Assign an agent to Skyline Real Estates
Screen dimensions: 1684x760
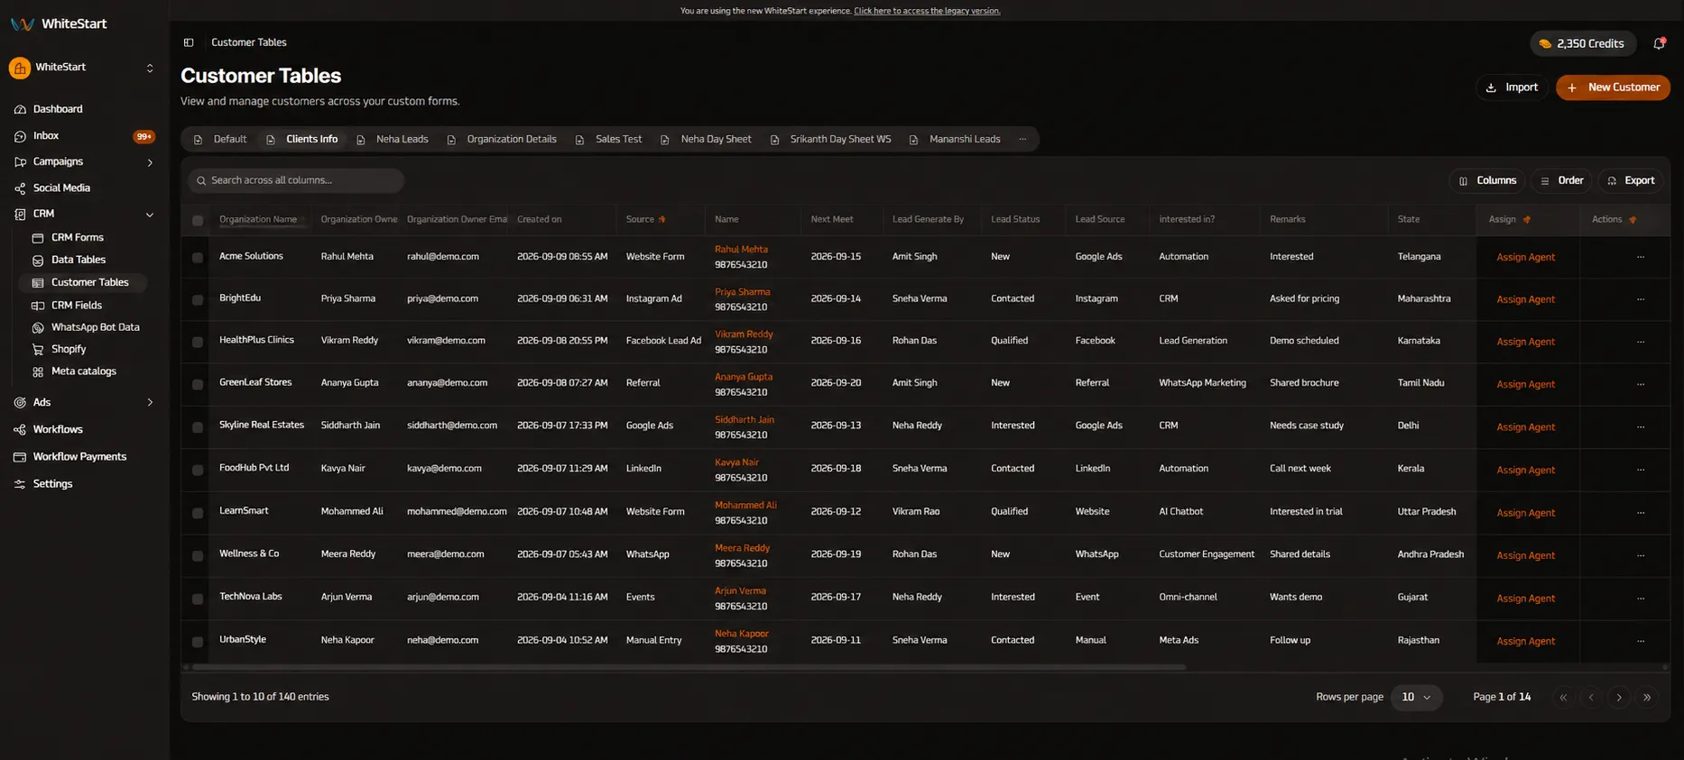click(x=1525, y=427)
